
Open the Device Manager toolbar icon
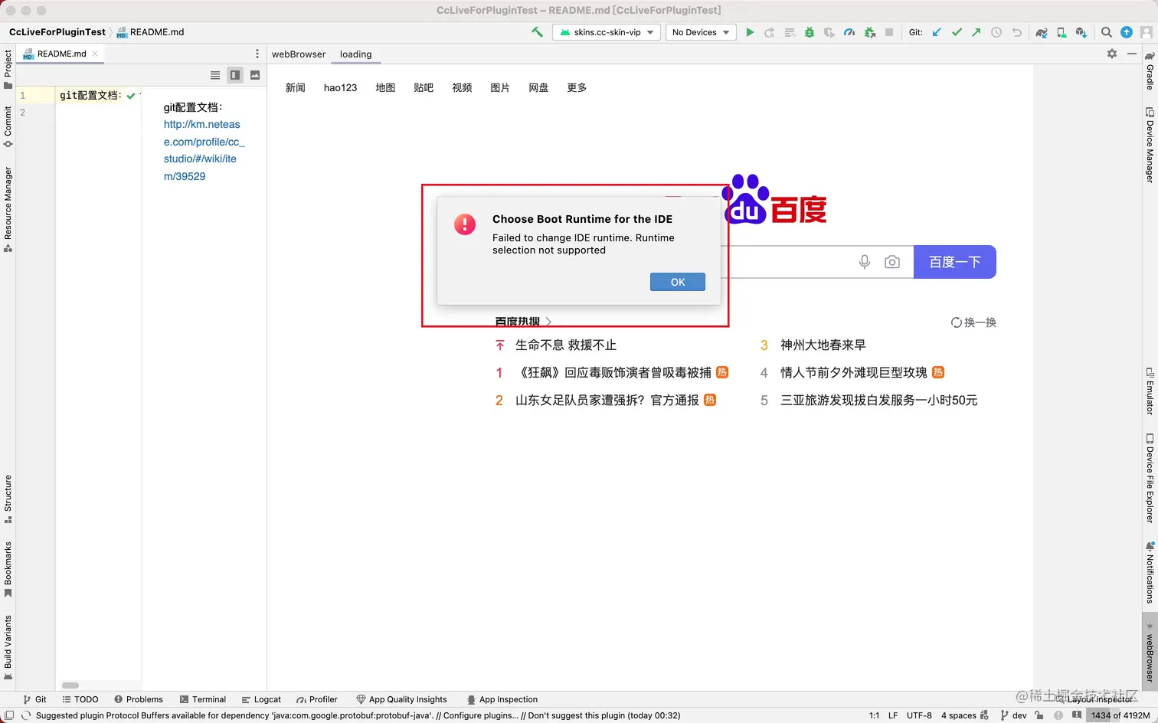[1061, 32]
